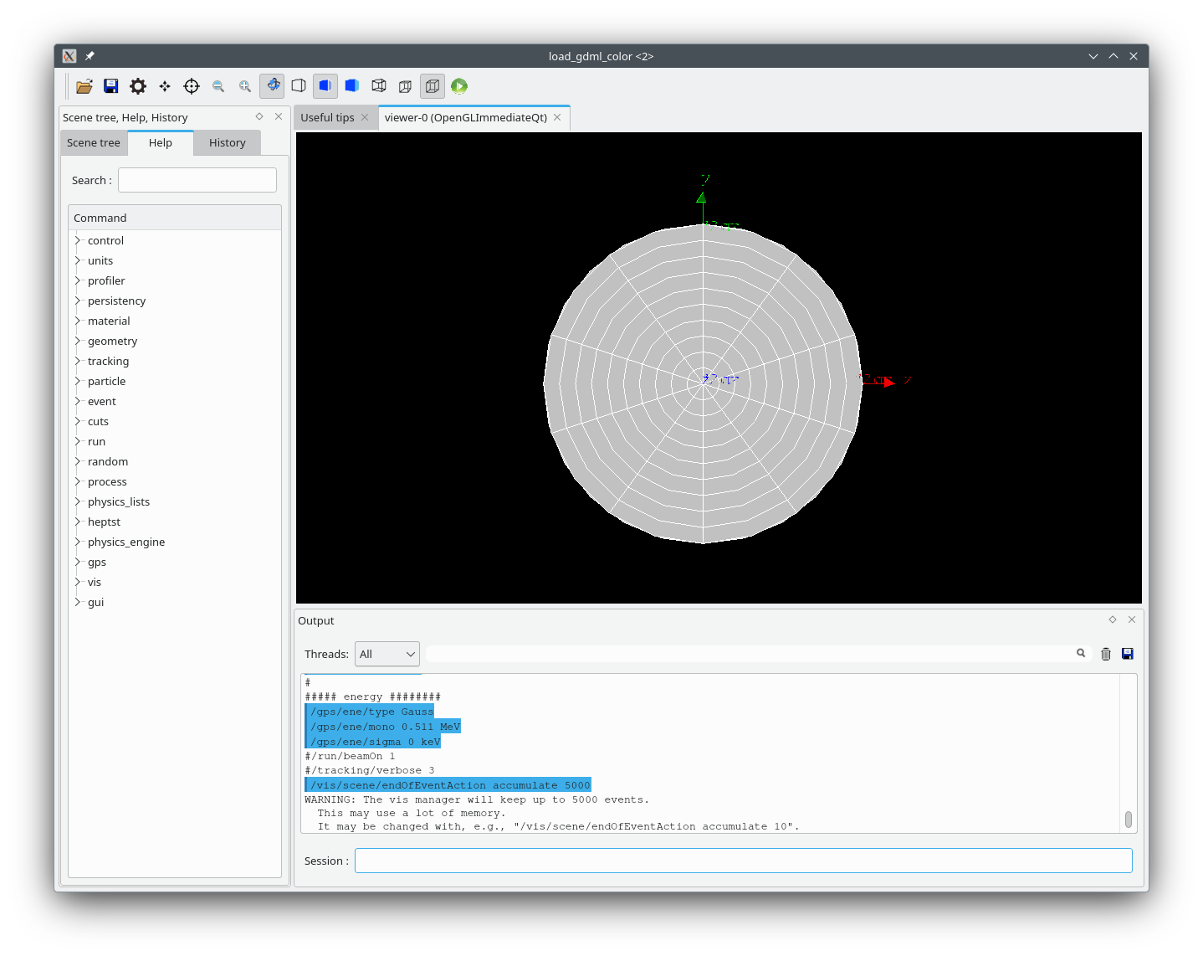1203x956 pixels.
Task: Open a macro file from the toolbar
Action: (x=84, y=85)
